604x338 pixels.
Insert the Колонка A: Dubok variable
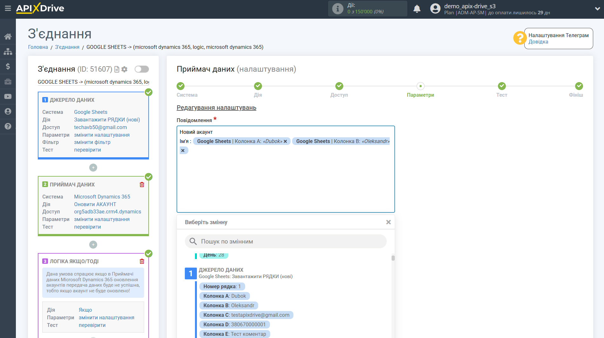[x=225, y=296]
